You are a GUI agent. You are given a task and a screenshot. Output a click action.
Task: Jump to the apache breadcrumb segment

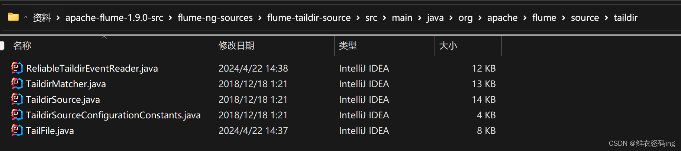point(502,18)
